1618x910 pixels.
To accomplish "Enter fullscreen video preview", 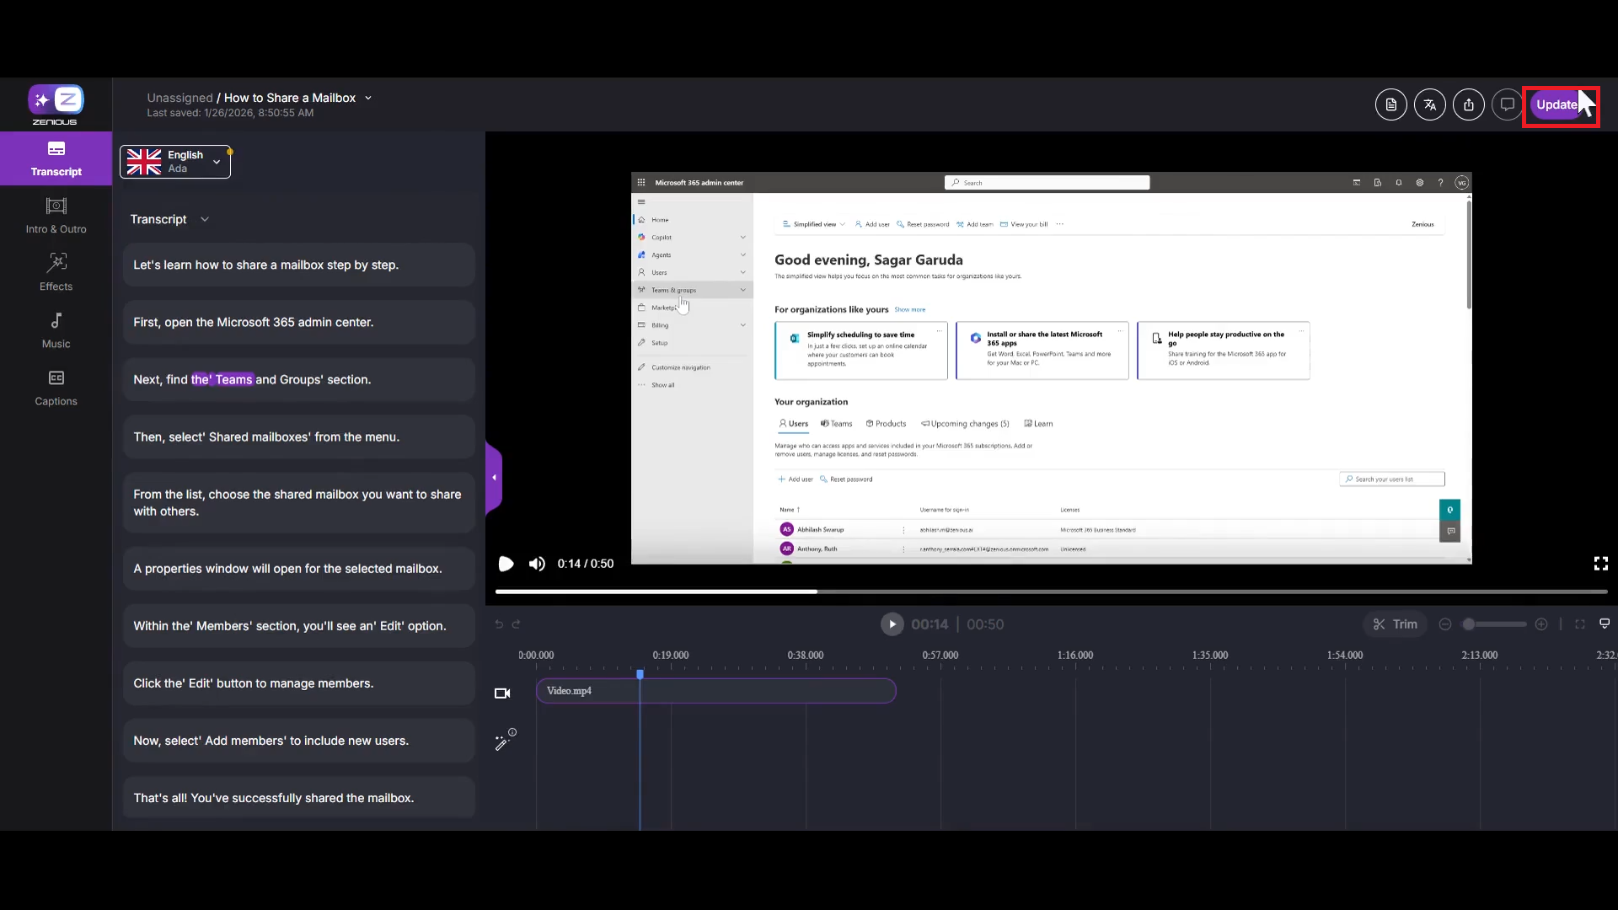I will click(x=1600, y=564).
